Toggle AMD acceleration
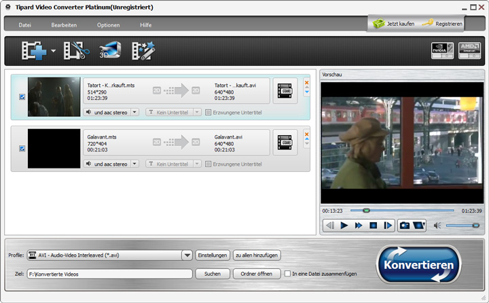 (x=469, y=50)
